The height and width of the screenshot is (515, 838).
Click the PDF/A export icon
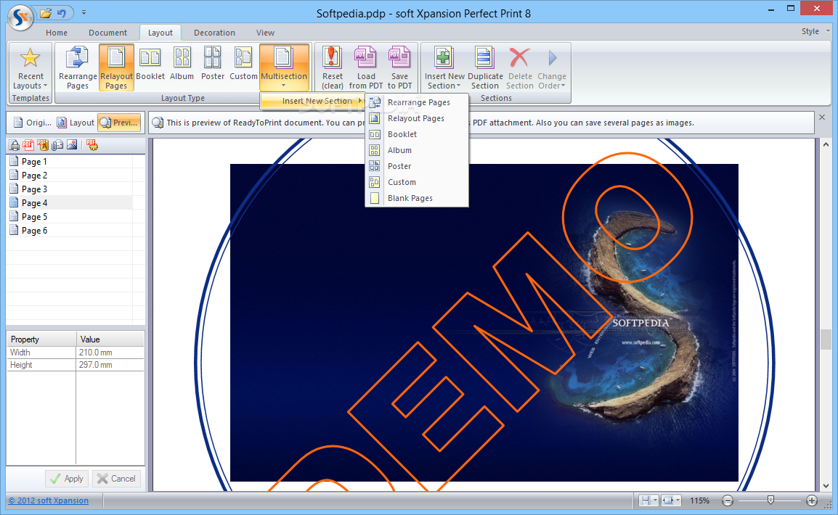click(x=43, y=145)
